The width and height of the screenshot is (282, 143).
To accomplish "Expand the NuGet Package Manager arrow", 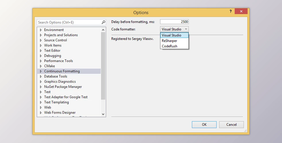I will click(x=41, y=87).
